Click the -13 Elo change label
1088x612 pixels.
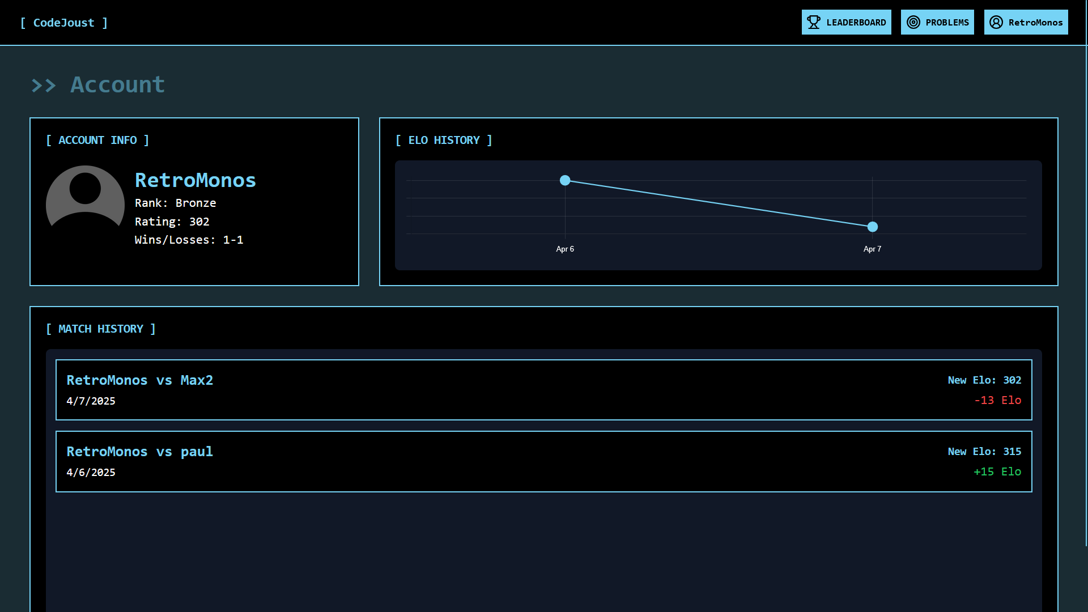pos(997,400)
